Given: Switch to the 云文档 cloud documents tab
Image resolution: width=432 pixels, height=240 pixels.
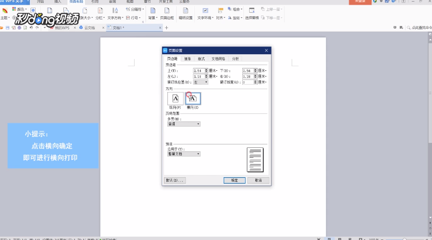Looking at the screenshot, I should tap(90, 28).
